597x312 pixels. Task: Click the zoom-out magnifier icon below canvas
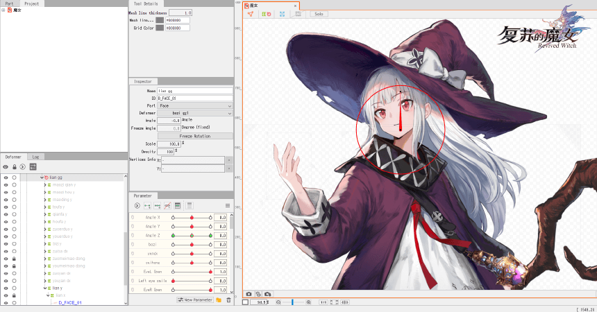pos(278,302)
